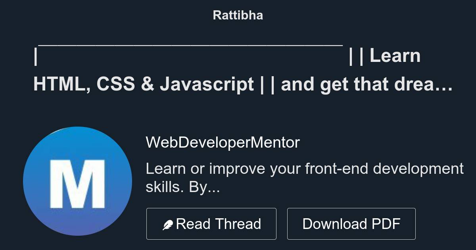Viewport: 476px width, 250px height.
Task: Click the "Read Thread" text label
Action: [219, 223]
